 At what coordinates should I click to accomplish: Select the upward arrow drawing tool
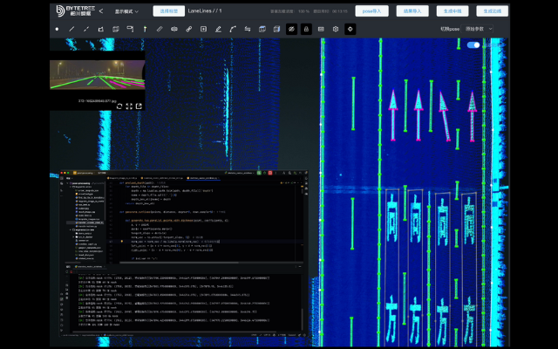click(145, 29)
